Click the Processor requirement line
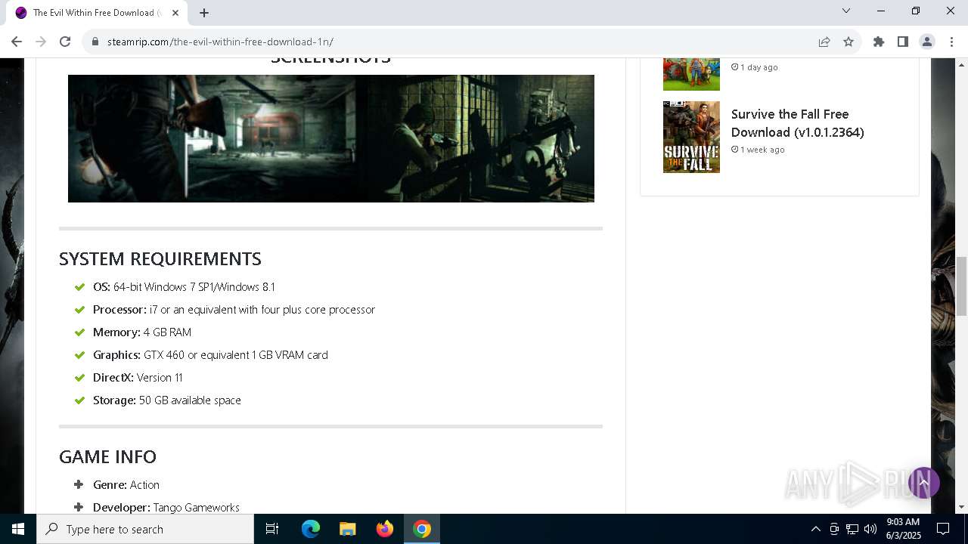 (234, 310)
